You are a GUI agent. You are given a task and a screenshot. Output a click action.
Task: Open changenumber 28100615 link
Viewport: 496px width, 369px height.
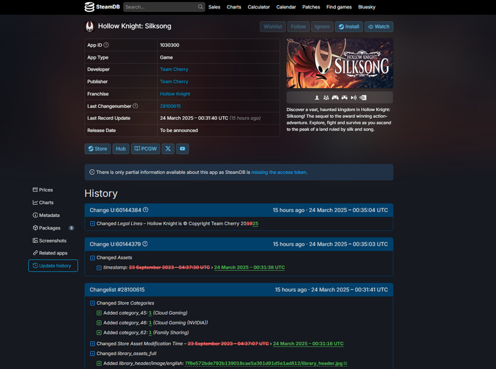170,106
